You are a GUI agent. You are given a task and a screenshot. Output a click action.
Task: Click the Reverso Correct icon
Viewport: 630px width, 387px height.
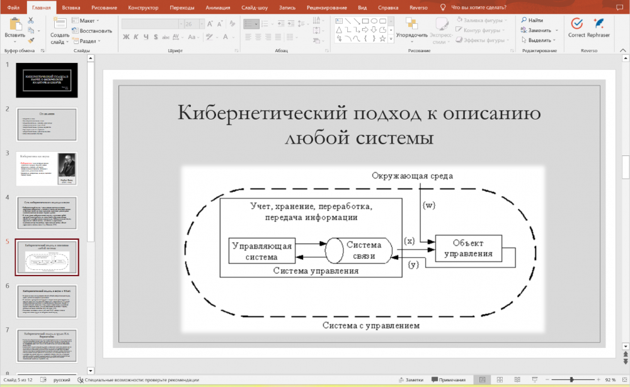[576, 23]
